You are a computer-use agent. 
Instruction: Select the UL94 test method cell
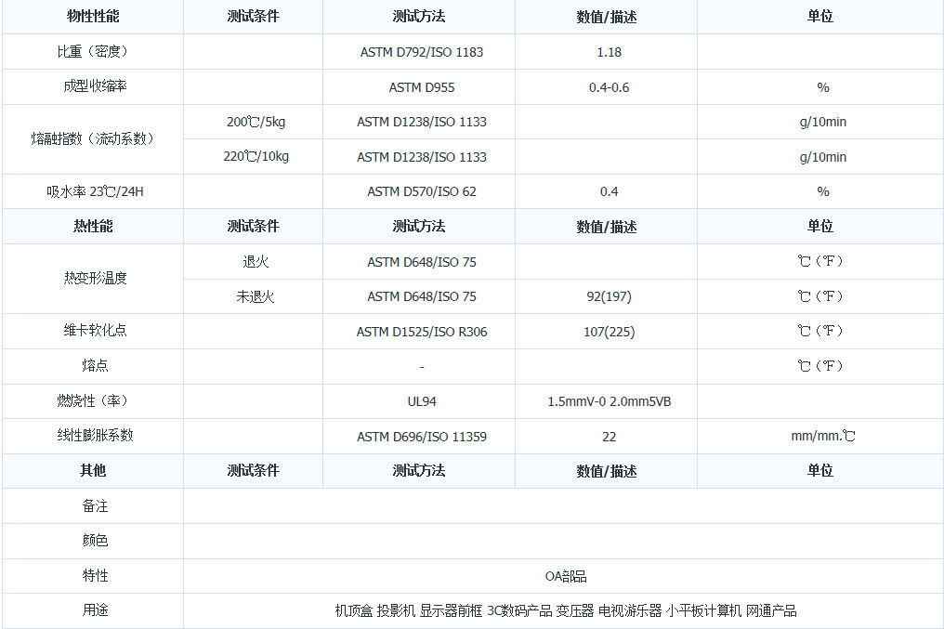422,401
